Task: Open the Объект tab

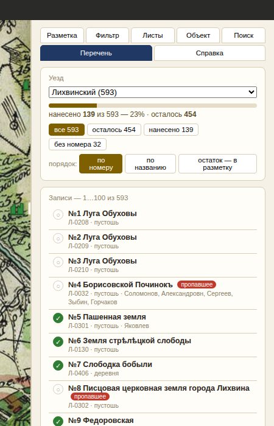Action: pyautogui.click(x=198, y=35)
